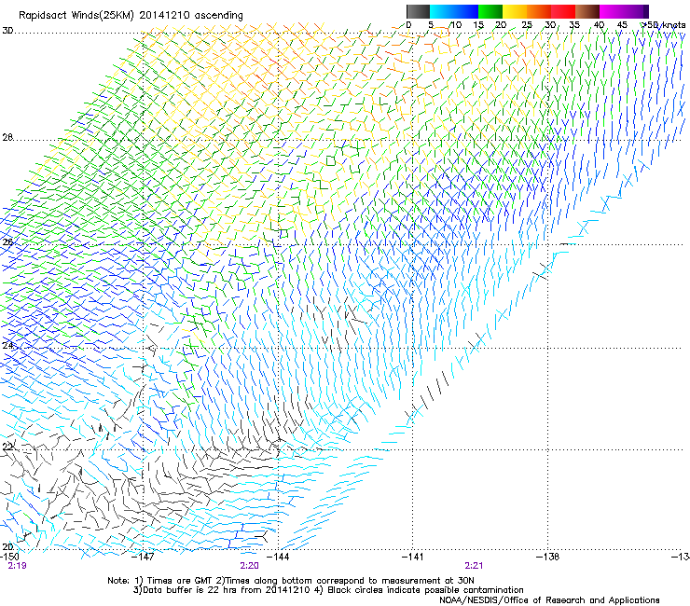Click the green 15-20 knots color segment

click(x=490, y=11)
